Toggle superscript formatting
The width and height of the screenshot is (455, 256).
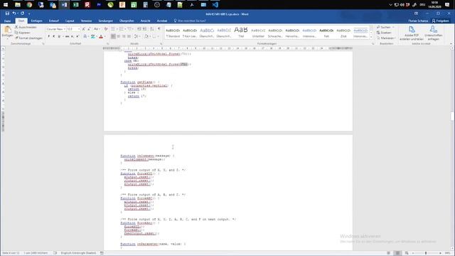[77, 36]
